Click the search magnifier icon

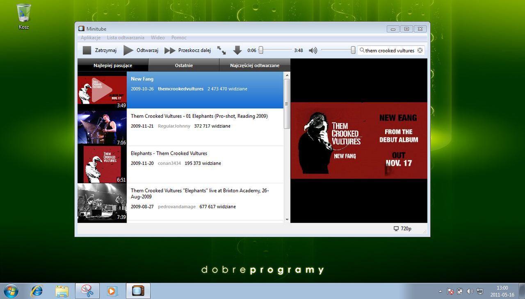click(362, 50)
